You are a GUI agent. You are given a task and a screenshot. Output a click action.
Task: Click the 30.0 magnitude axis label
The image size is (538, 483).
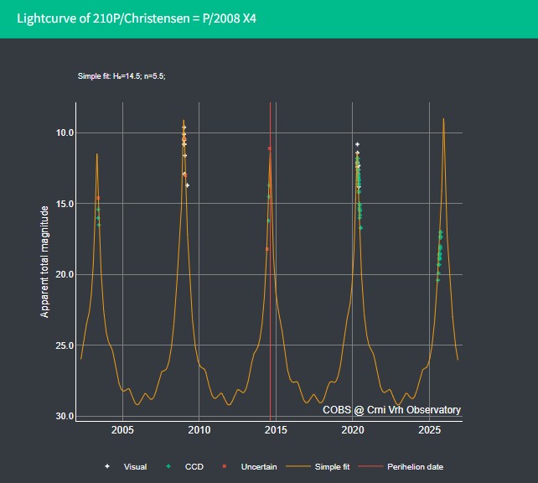[65, 416]
